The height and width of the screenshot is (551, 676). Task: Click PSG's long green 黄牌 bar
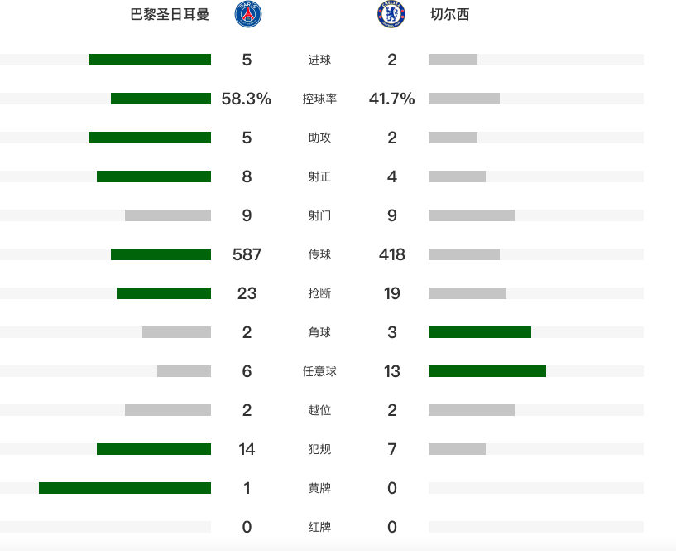[125, 488]
